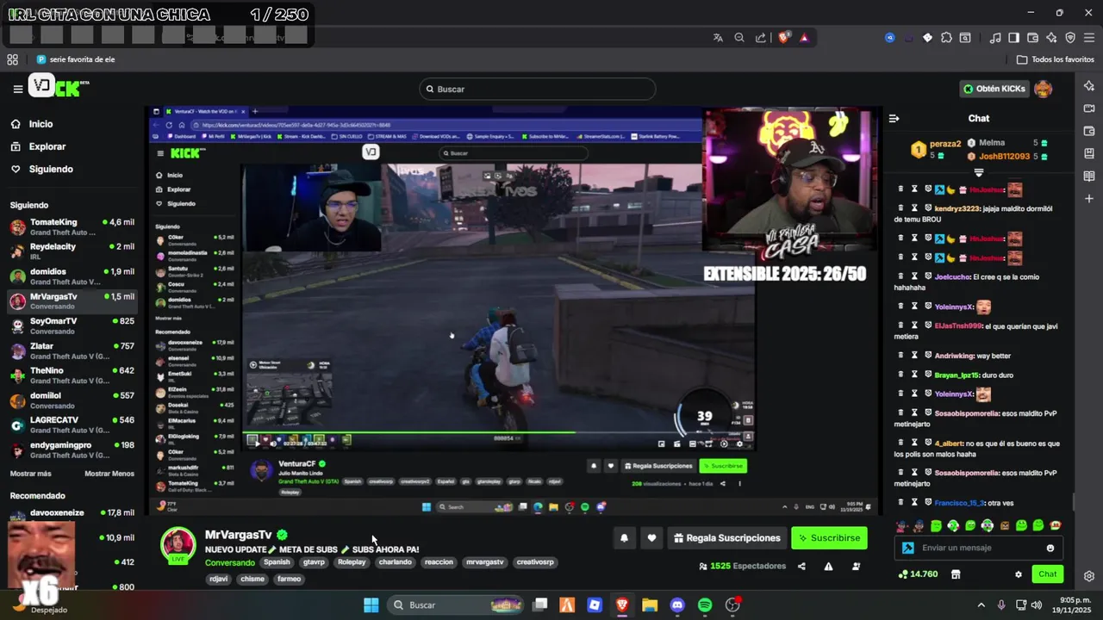This screenshot has height=620, width=1103.
Task: Expand the gift leaderboard dropdown arrow
Action: point(978,172)
